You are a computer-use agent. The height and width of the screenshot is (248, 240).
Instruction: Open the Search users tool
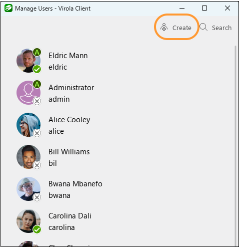click(215, 28)
